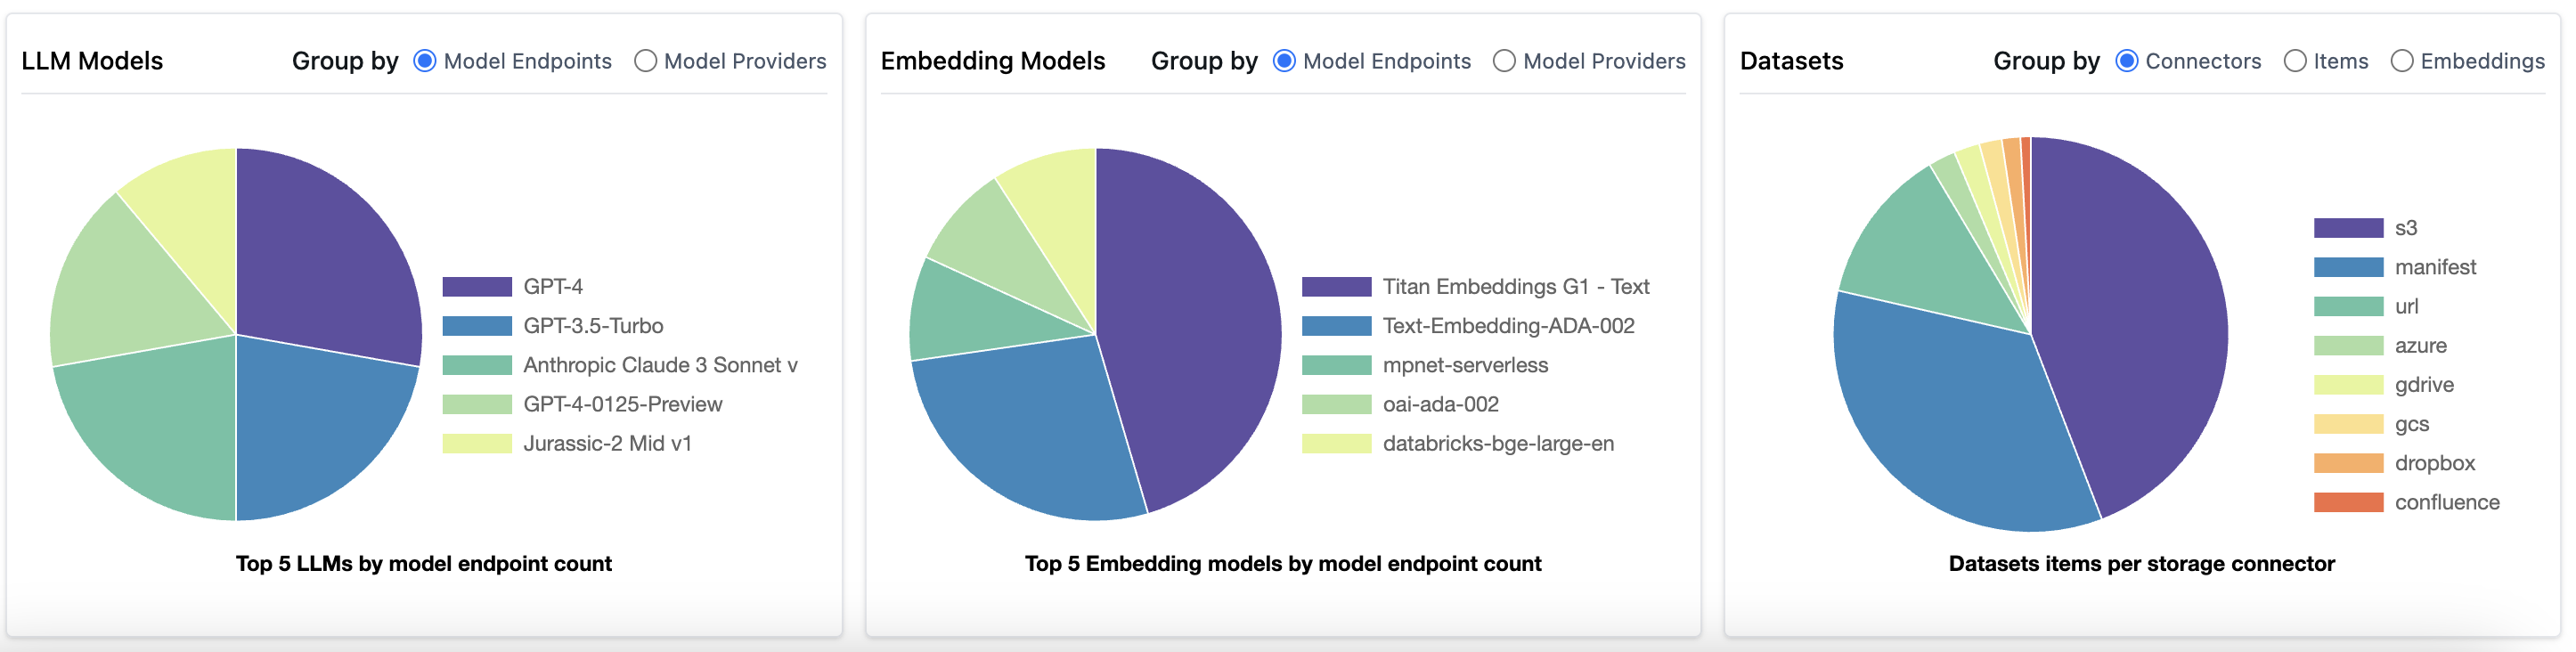
Task: Select Model Providers grouping for LLM Models
Action: coord(646,61)
